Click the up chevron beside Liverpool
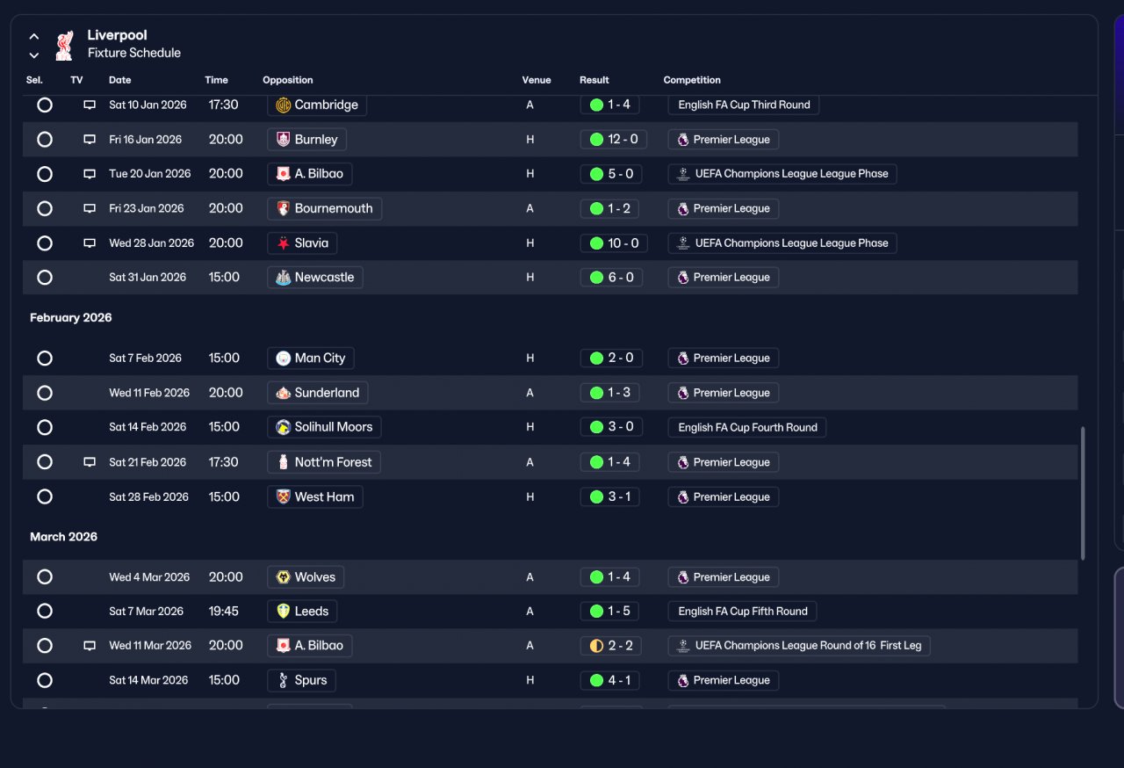 pos(34,37)
